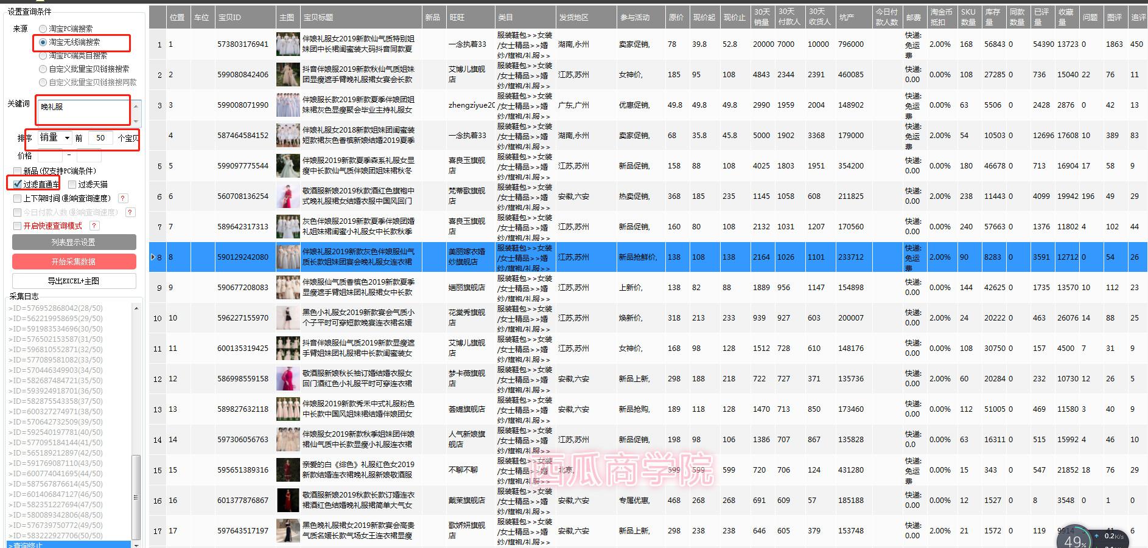Choose 自定义批量宝贝链接搜索 radio option
Image resolution: width=1148 pixels, height=548 pixels.
(43, 69)
